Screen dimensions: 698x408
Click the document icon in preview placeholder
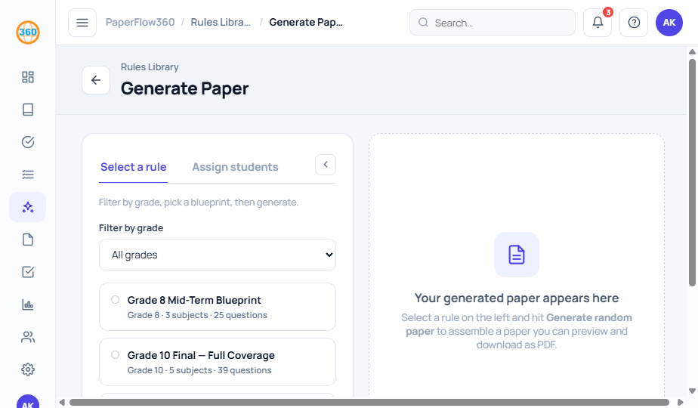517,255
